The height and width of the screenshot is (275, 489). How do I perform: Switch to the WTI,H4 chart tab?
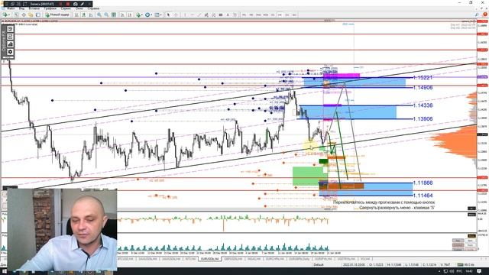click(190, 259)
